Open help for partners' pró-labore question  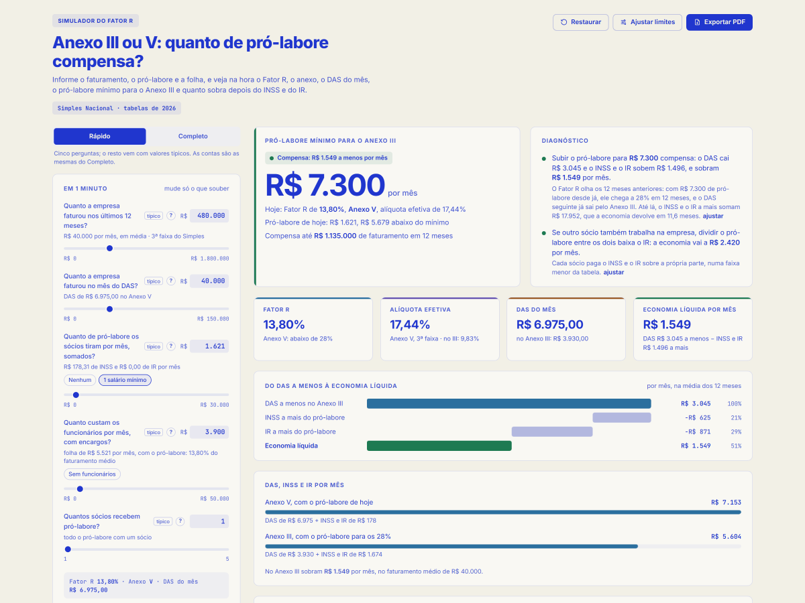point(171,346)
